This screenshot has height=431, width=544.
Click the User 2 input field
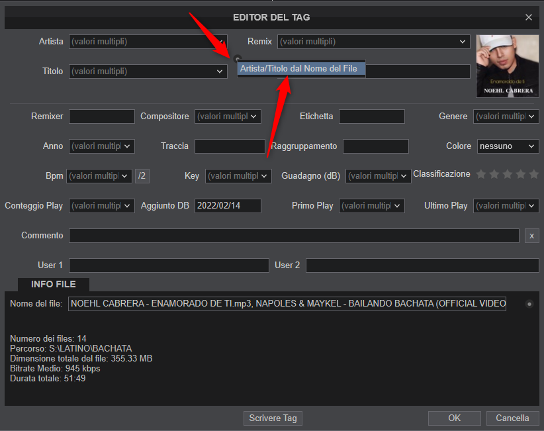(422, 265)
